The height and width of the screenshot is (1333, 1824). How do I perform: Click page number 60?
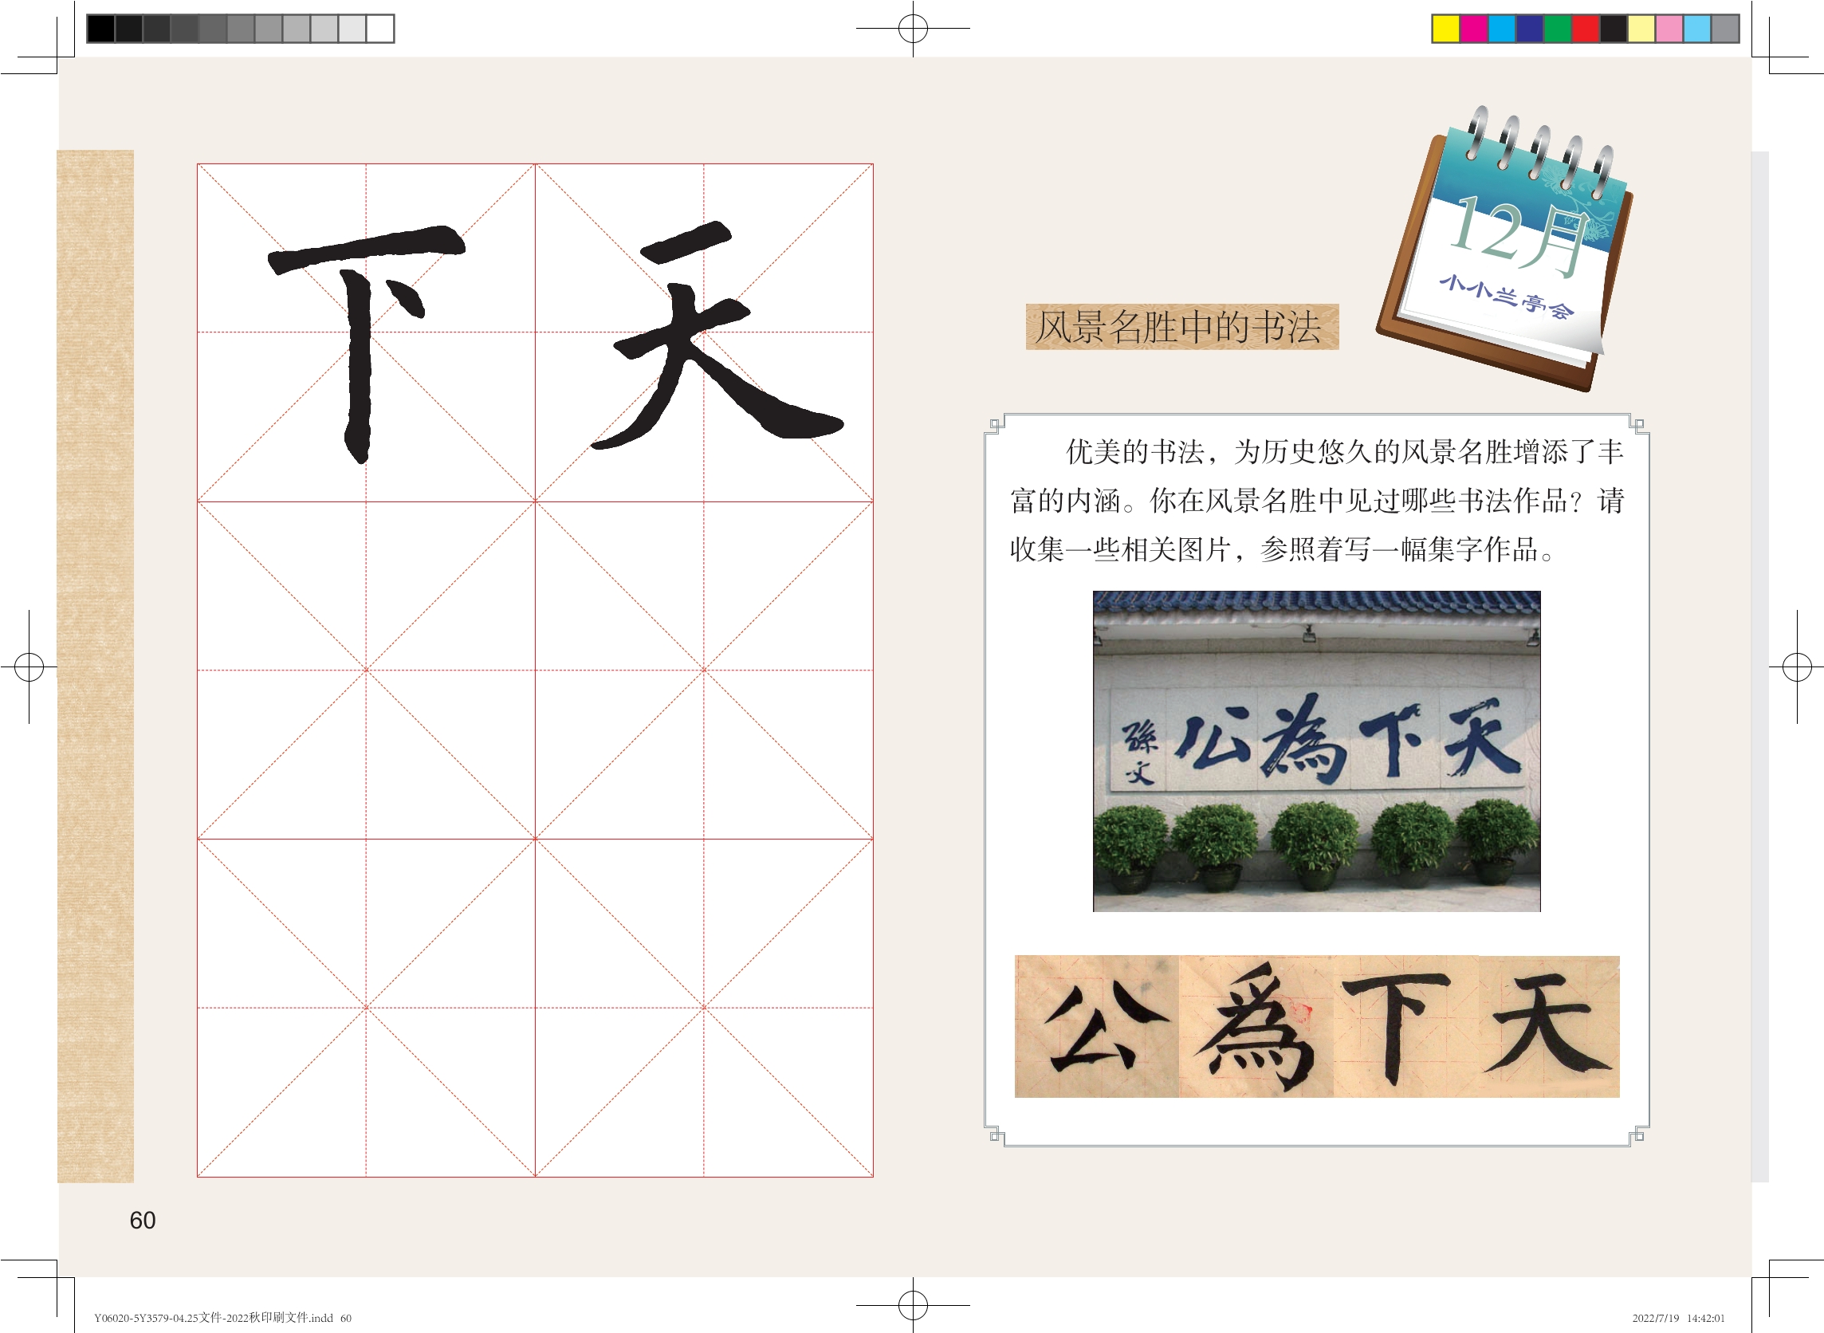pyautogui.click(x=143, y=1220)
